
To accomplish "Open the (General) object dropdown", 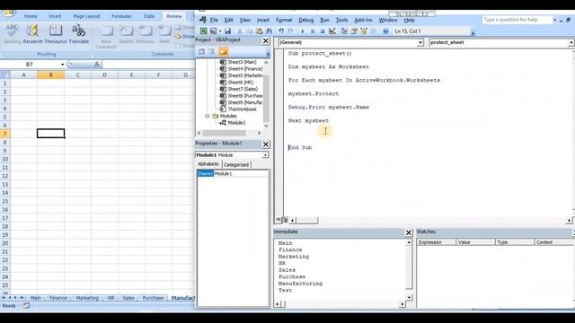I will pos(420,43).
